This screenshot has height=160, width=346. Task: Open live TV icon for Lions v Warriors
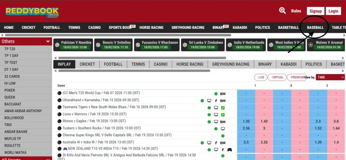pos(216,115)
